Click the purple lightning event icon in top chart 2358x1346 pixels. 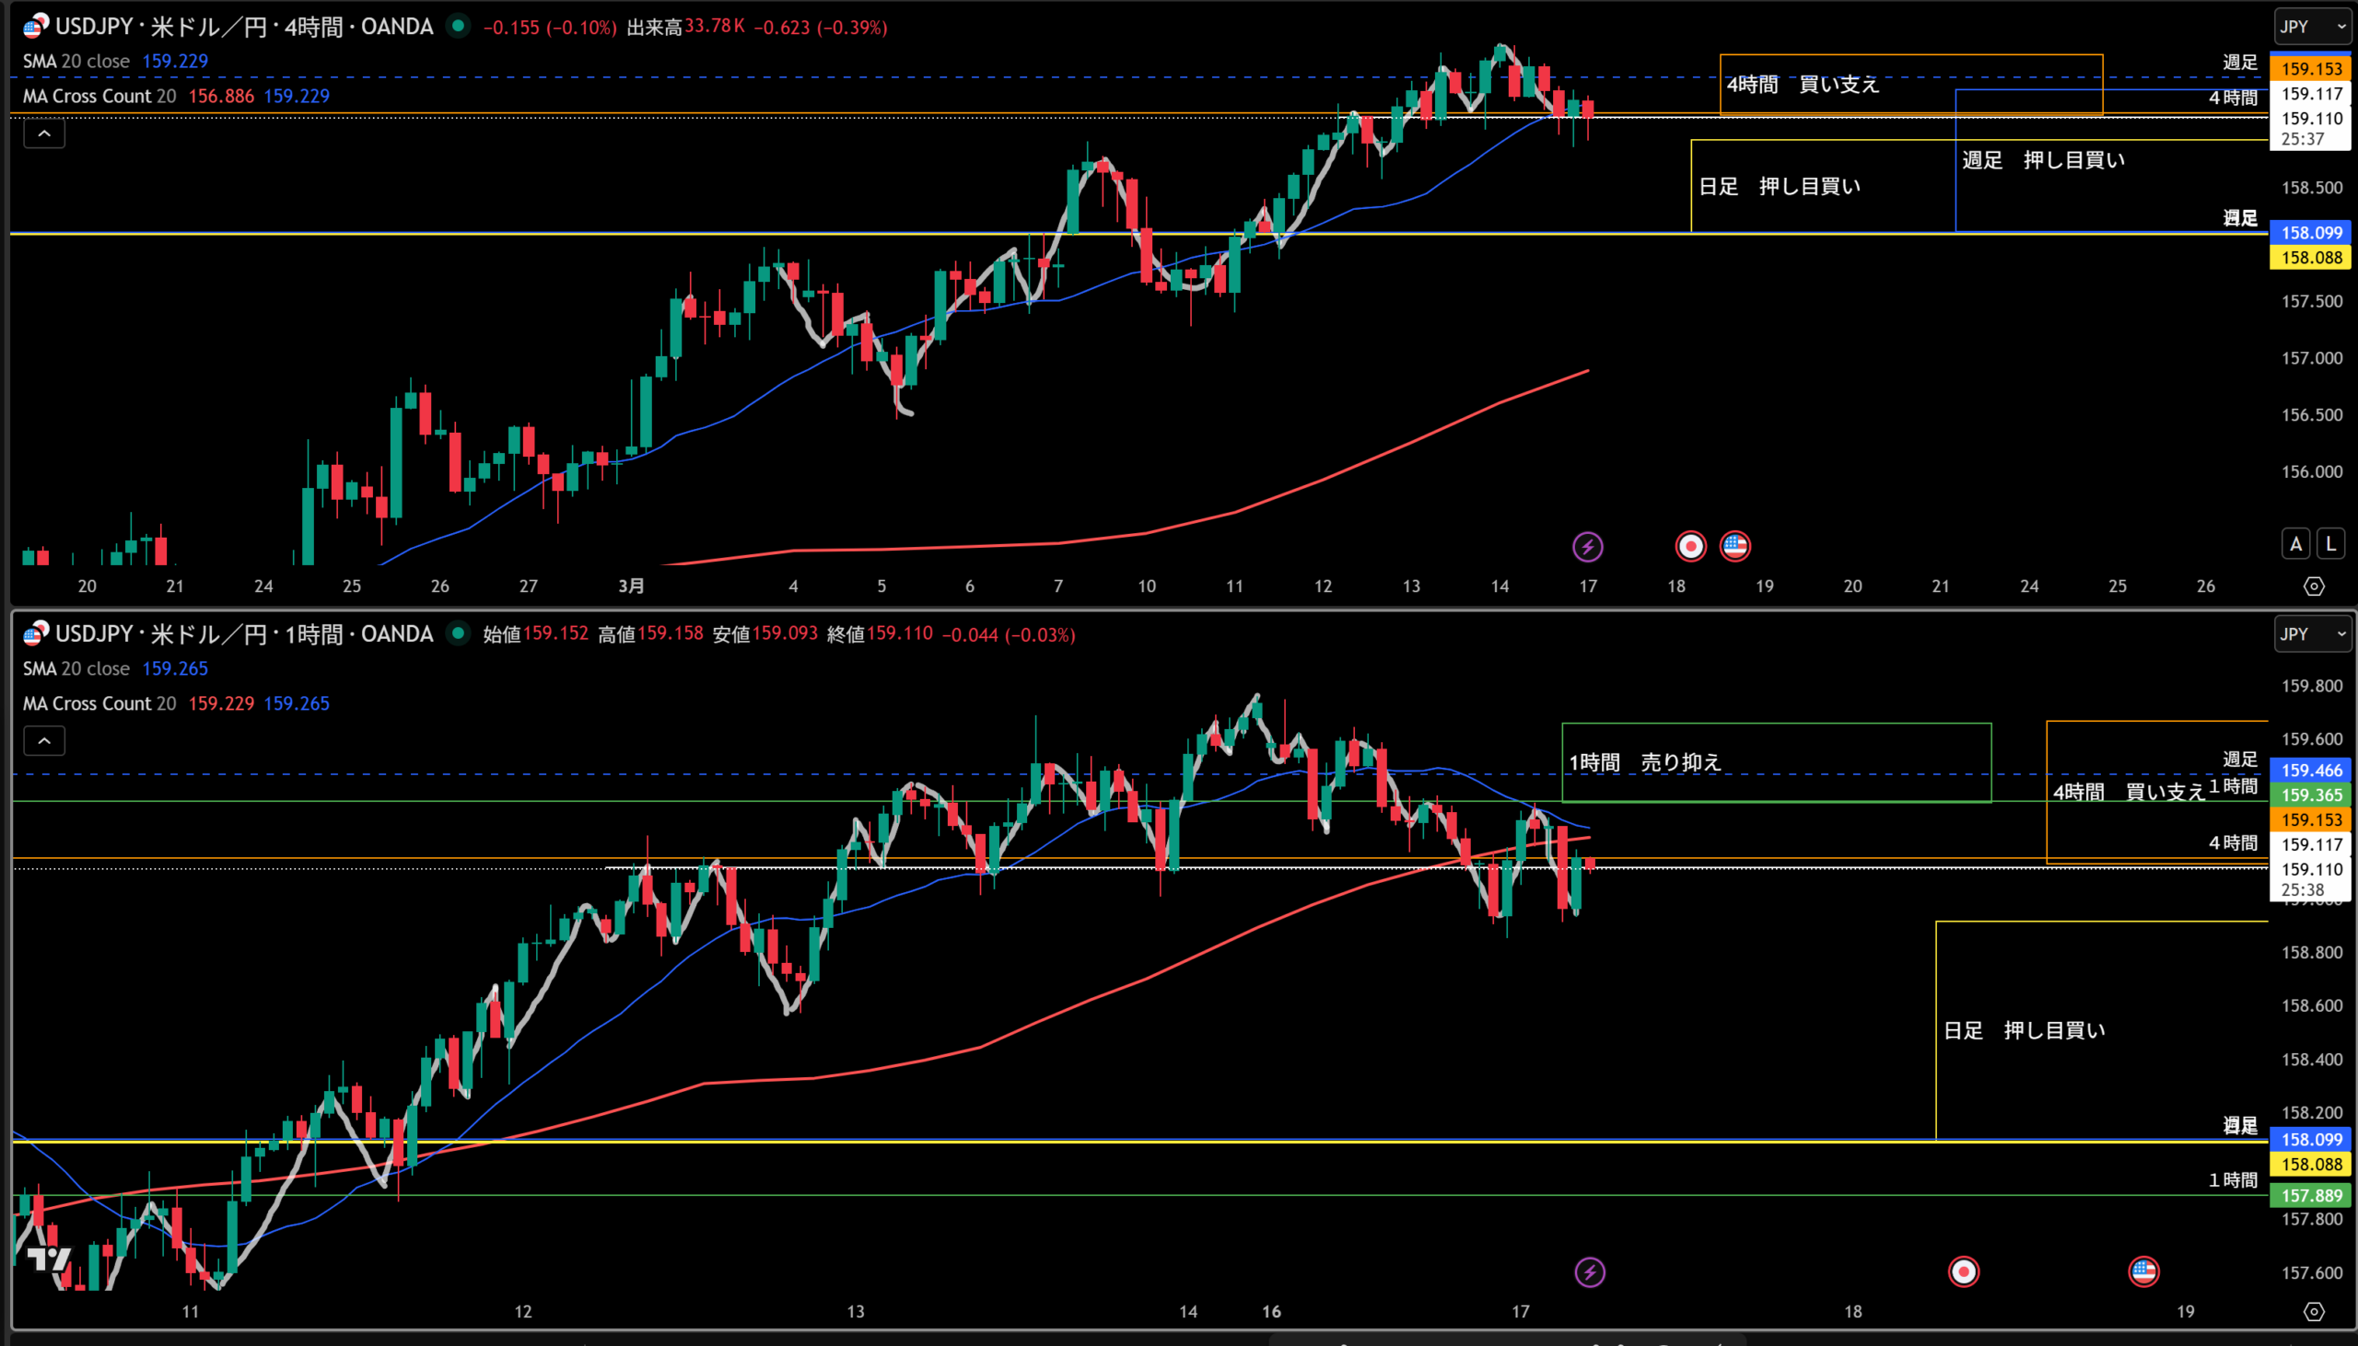(1587, 546)
